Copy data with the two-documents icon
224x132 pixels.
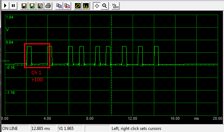coord(59,6)
